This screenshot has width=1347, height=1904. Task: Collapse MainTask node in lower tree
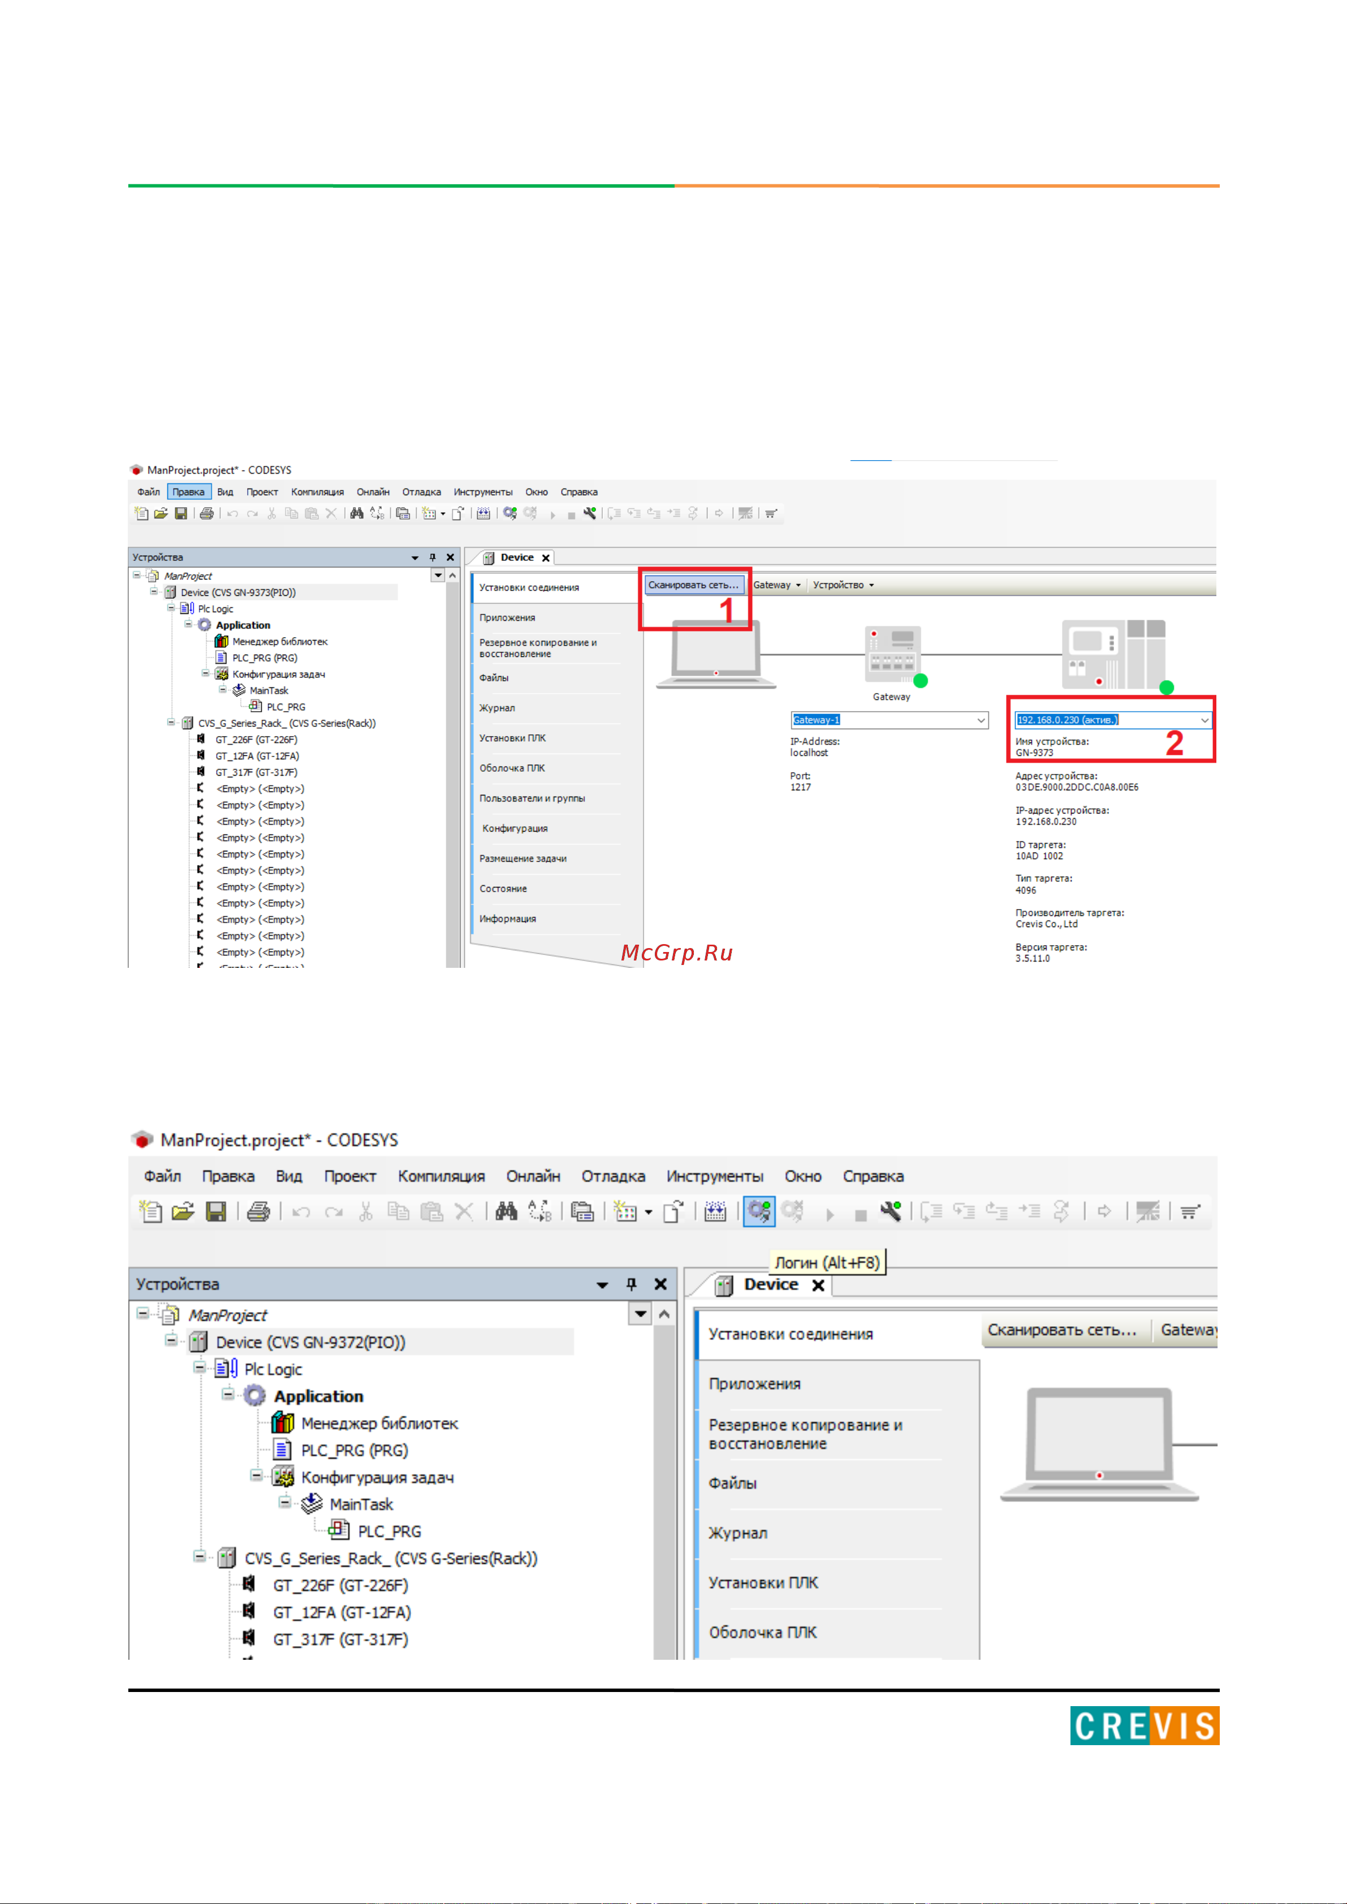(x=284, y=1501)
